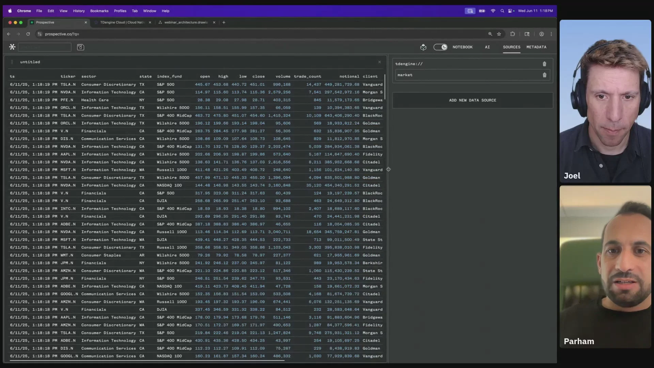Click the cube icon left of the theme toggle

(x=423, y=47)
